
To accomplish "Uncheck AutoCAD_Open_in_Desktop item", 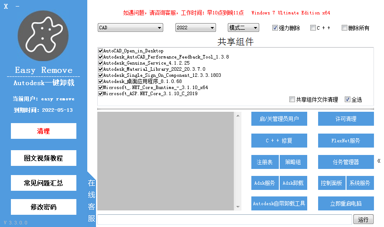I will pos(100,51).
